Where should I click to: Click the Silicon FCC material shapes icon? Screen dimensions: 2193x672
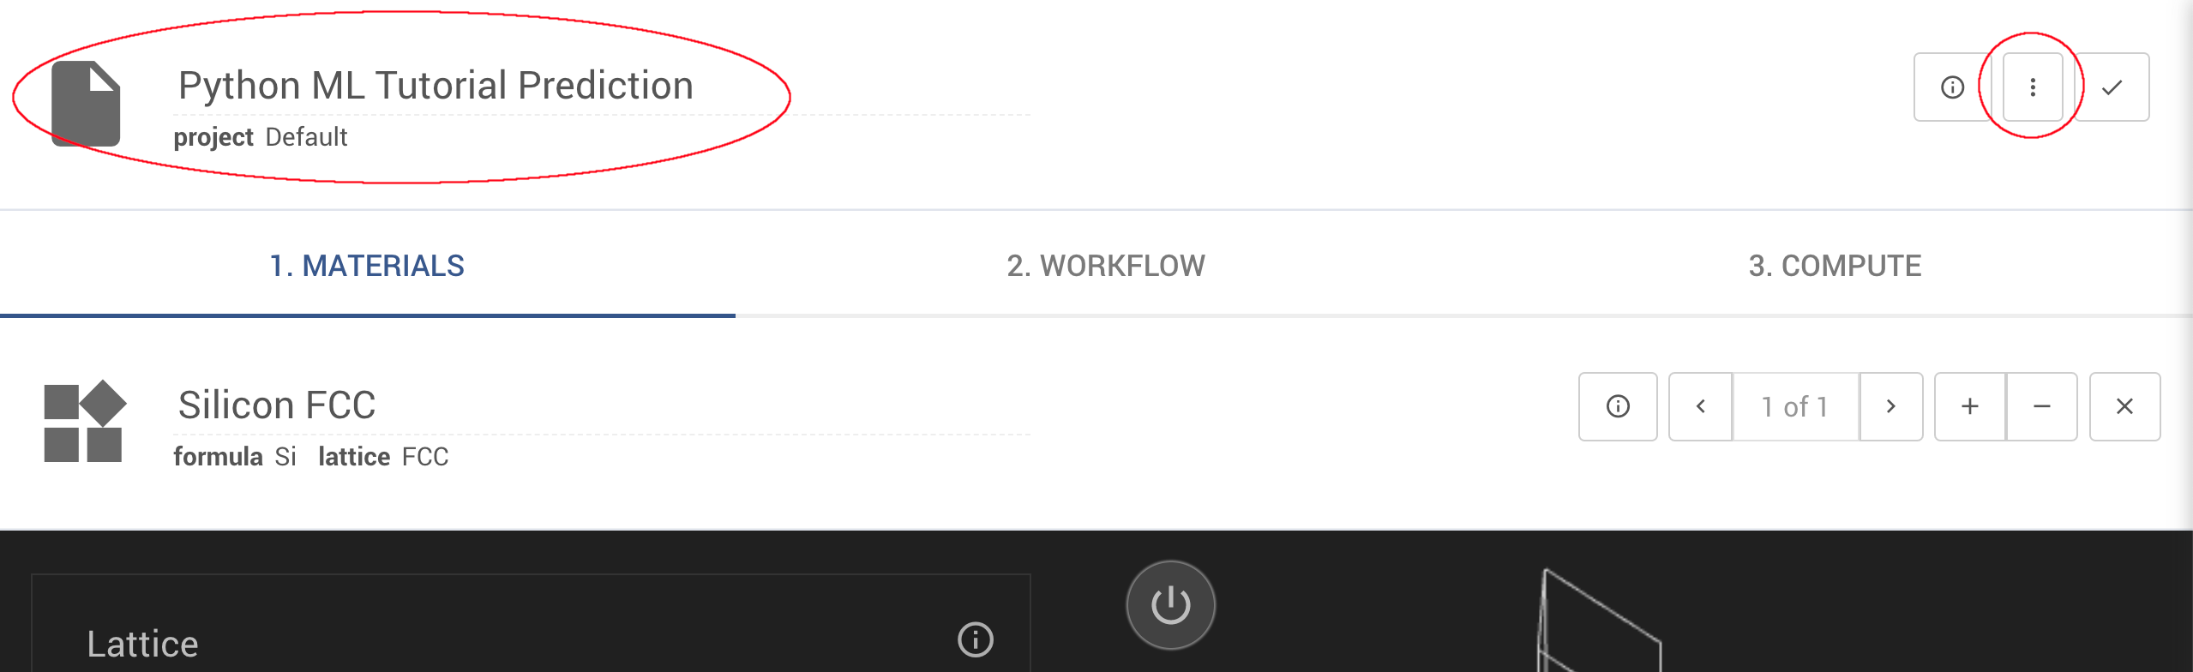pyautogui.click(x=84, y=422)
